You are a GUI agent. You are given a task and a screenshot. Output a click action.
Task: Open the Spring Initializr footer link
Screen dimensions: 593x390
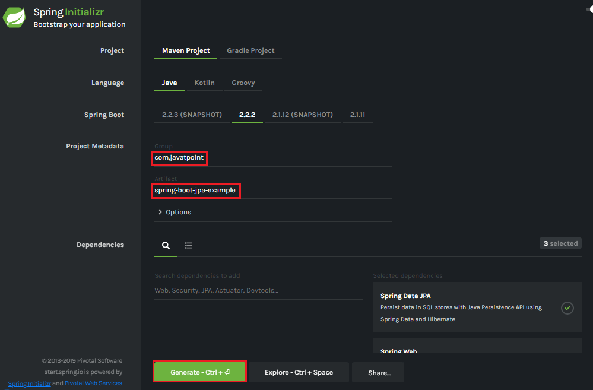[x=29, y=383]
